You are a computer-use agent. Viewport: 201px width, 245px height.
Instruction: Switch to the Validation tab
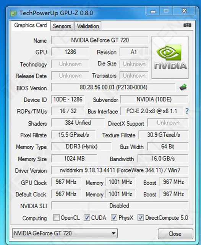88,26
